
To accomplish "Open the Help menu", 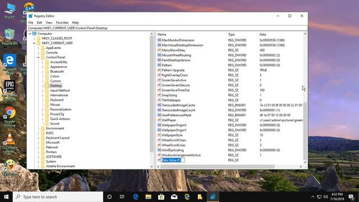I will (x=75, y=22).
